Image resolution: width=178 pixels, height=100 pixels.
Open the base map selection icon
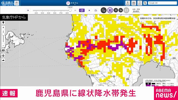(3, 50)
